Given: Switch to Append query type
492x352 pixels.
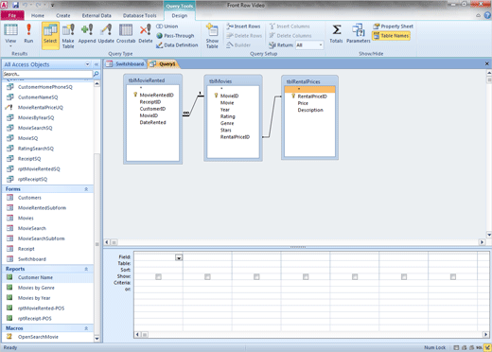Looking at the screenshot, I should (87, 33).
